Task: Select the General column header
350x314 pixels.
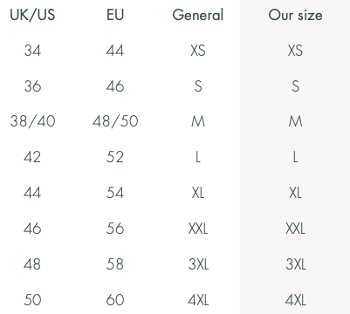Action: pyautogui.click(x=198, y=15)
